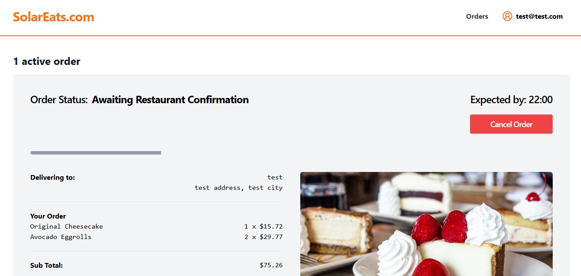Image resolution: width=581 pixels, height=276 pixels.
Task: Click the Your Order section heading
Action: point(48,216)
